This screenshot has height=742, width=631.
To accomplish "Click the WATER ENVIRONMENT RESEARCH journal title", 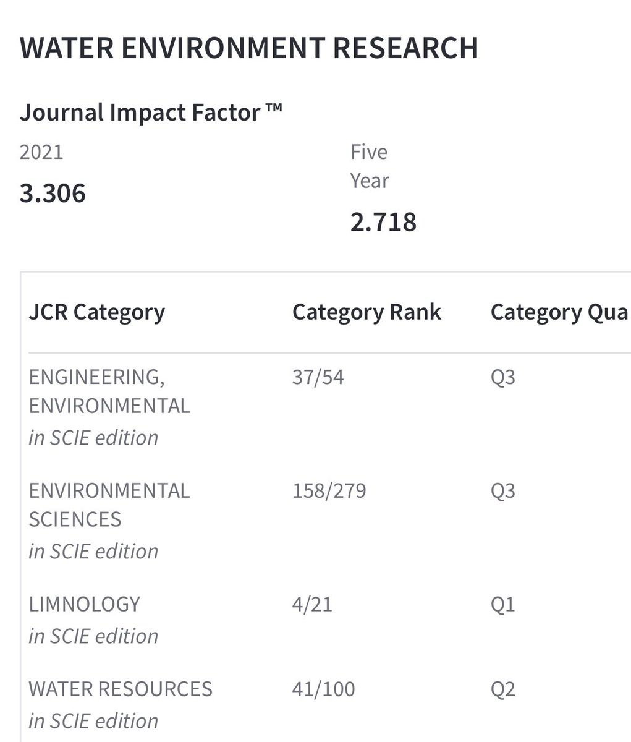I will pyautogui.click(x=249, y=48).
